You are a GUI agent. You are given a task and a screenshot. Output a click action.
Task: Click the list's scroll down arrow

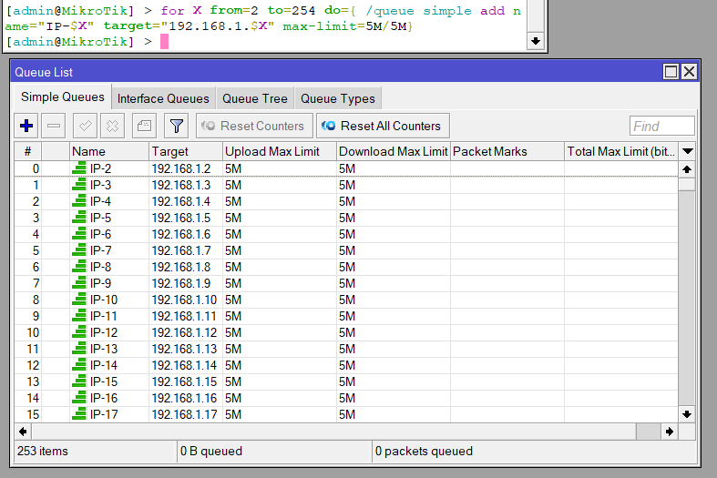[688, 414]
